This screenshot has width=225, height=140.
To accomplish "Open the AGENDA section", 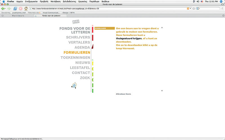I will coord(82,47).
